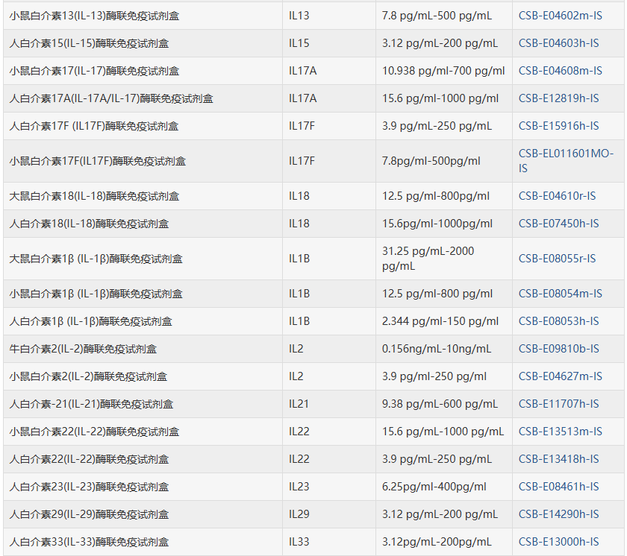Open product link CSB-E04627m-IS
Viewport: 627px width, 556px height.
pos(561,376)
